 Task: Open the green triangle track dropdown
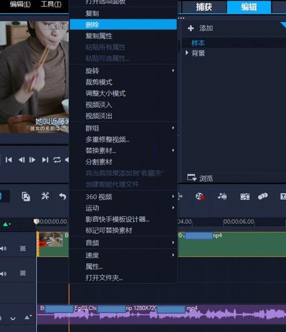coord(6,224)
